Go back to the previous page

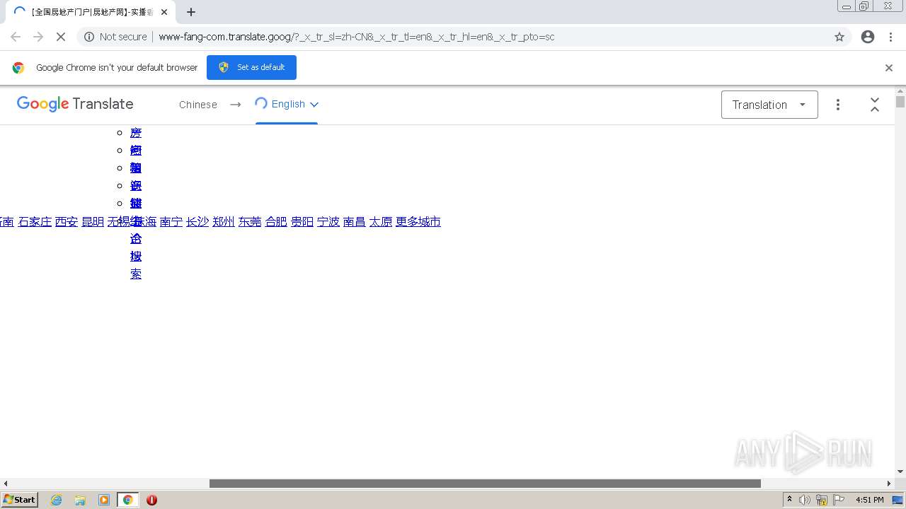click(x=16, y=37)
